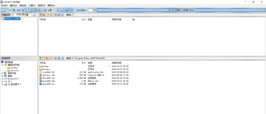Click Up arrow in local pane toolbar
The height and width of the screenshot is (114, 266).
click(x=40, y=58)
